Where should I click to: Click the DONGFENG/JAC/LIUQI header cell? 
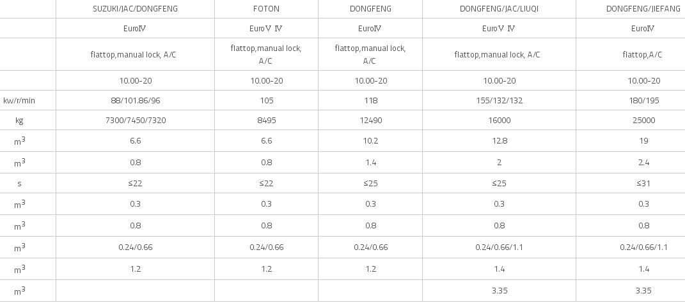coord(499,9)
